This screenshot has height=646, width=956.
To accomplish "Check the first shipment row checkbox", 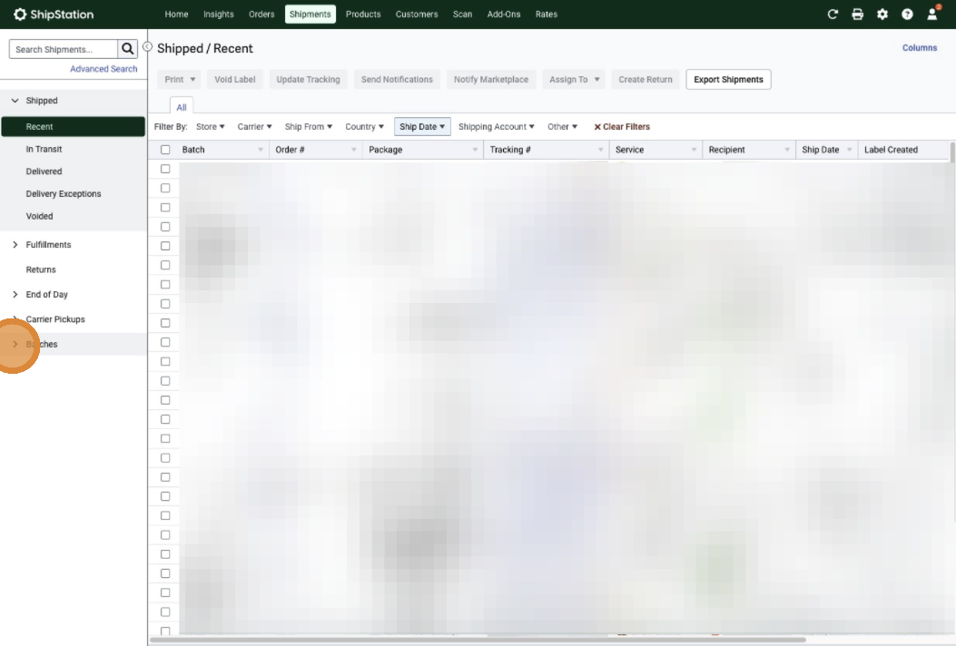I will (165, 169).
